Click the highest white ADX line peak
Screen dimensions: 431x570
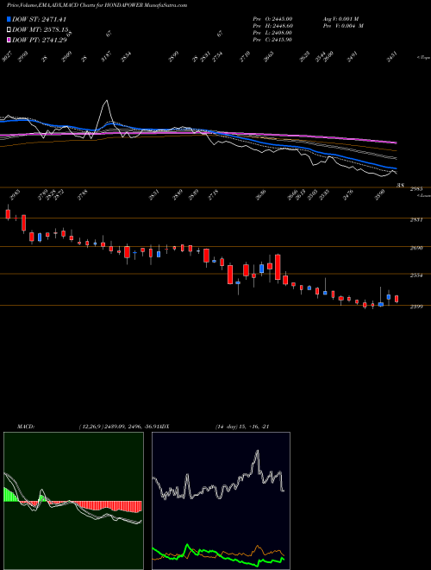coord(258,452)
